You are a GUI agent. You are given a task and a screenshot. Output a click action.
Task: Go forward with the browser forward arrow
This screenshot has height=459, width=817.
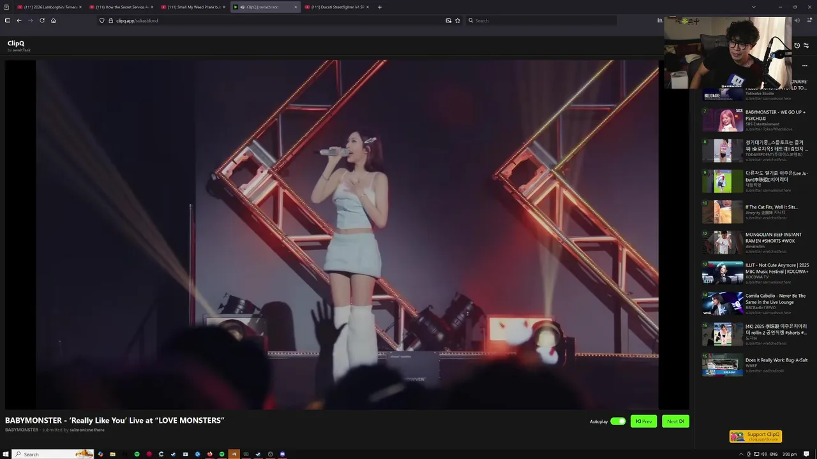pos(30,20)
